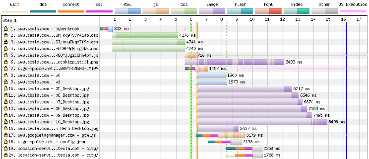Viewport: 369px width, 159px height.
Task: Select the '7. s.go-mpulse.net' request label
Action: 54,69
